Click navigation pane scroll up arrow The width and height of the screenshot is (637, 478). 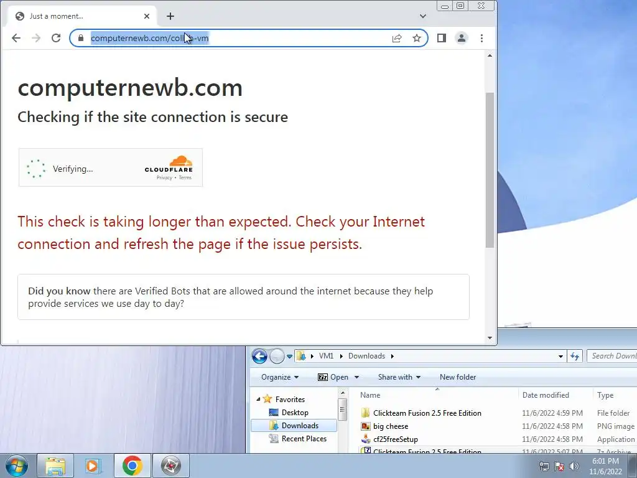[x=343, y=393]
